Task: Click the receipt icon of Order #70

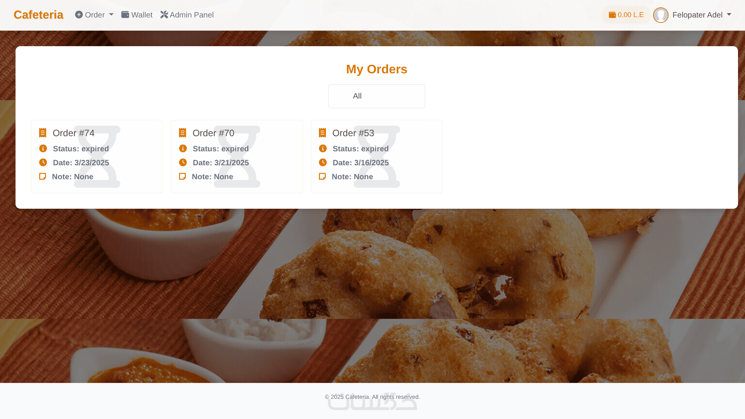Action: click(182, 133)
